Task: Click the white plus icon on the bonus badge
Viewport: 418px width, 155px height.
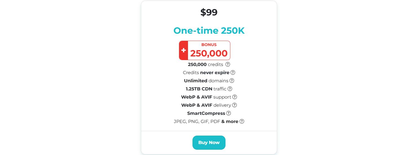Action: coord(183,50)
